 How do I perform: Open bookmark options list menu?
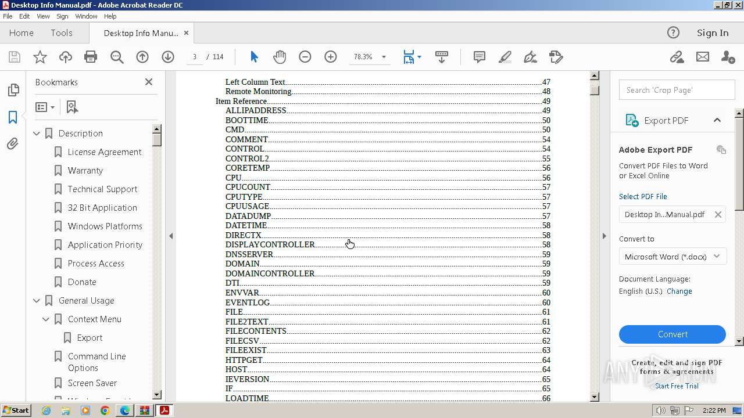tap(45, 107)
